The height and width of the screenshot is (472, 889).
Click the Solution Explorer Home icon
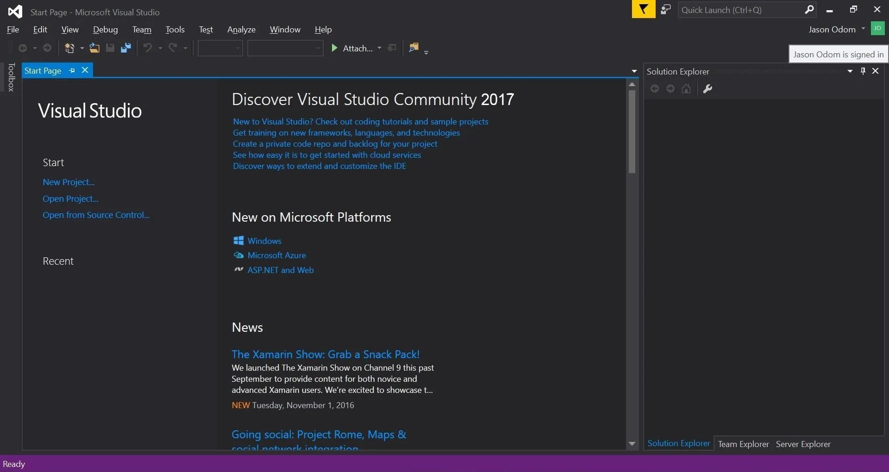coord(686,89)
